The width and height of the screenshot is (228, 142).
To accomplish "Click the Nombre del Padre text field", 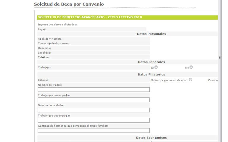I will [94, 90].
